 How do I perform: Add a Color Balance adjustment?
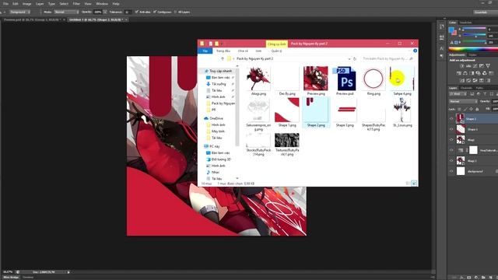[x=465, y=73]
